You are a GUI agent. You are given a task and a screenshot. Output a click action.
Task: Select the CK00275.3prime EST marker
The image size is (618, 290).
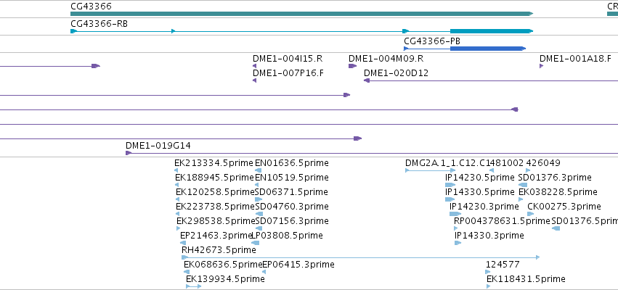pos(531,214)
